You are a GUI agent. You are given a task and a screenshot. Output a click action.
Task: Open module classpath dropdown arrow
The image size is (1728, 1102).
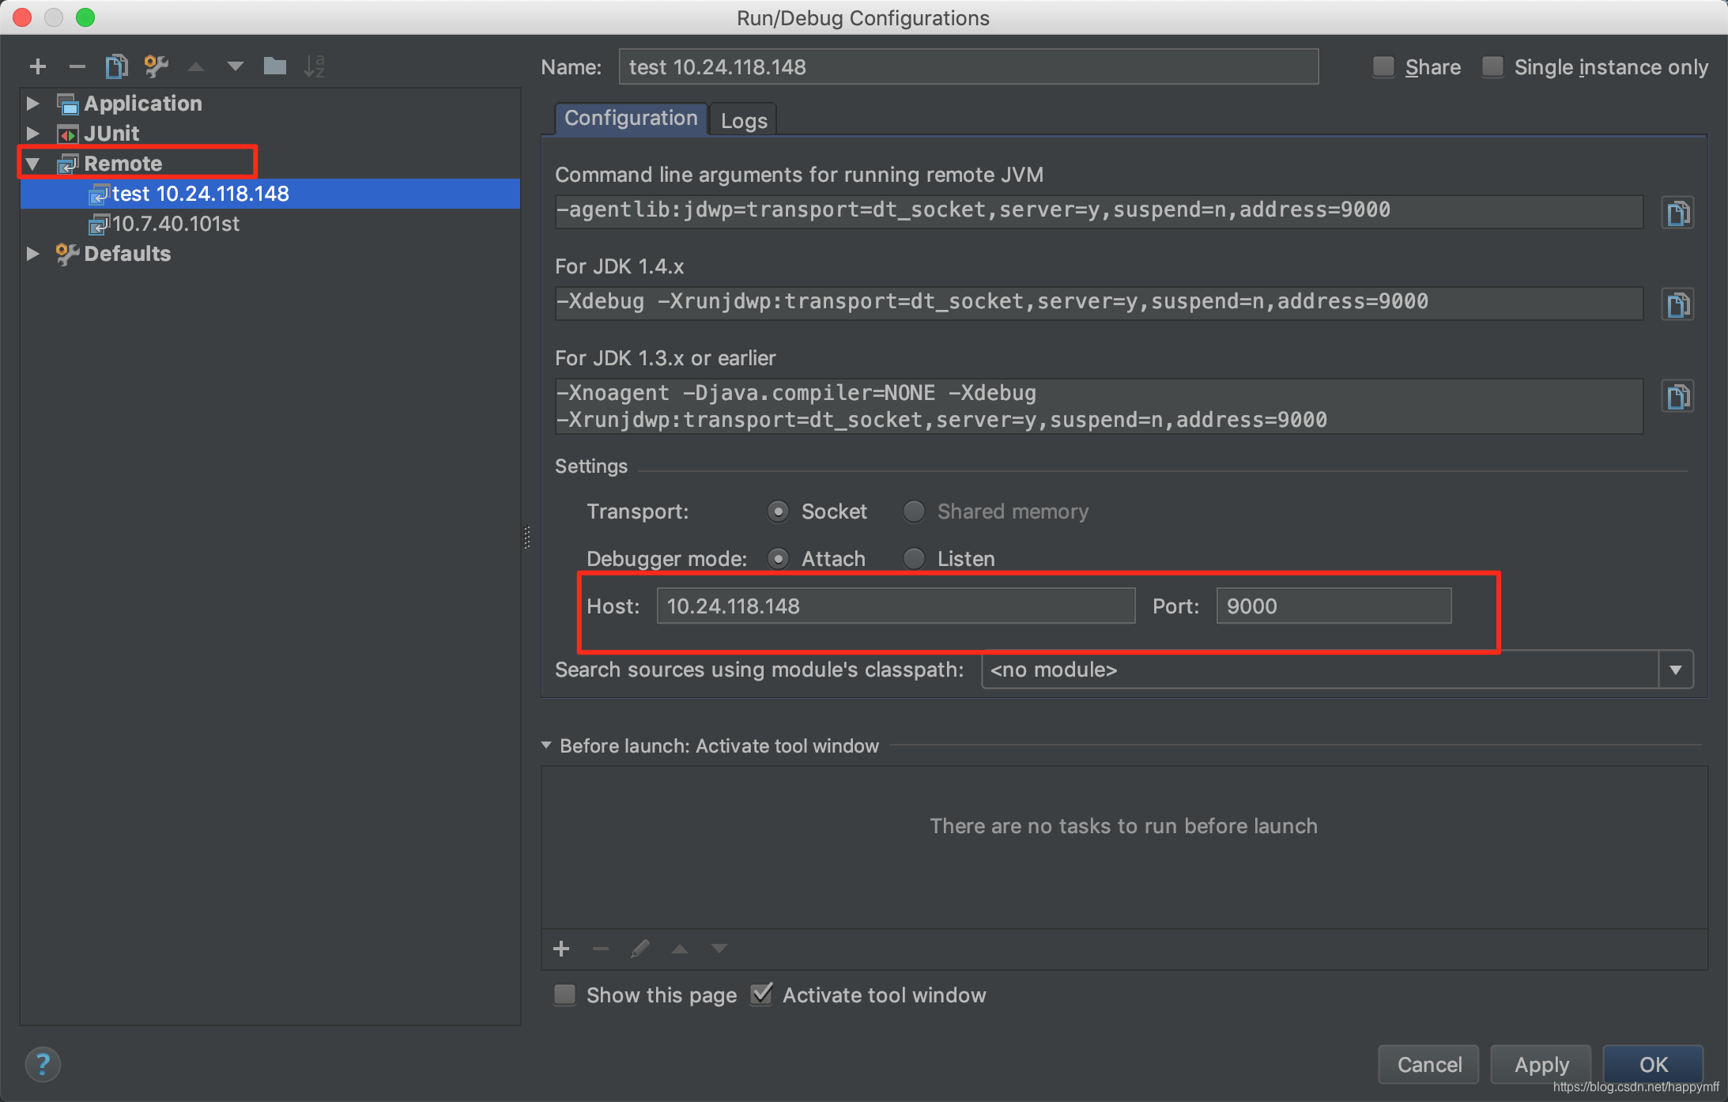(x=1675, y=670)
